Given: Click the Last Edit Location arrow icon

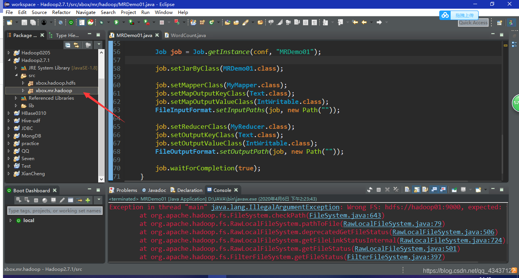Looking at the screenshot, I should [355, 22].
